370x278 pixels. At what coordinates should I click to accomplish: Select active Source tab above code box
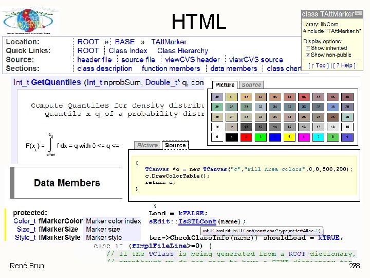pyautogui.click(x=175, y=145)
